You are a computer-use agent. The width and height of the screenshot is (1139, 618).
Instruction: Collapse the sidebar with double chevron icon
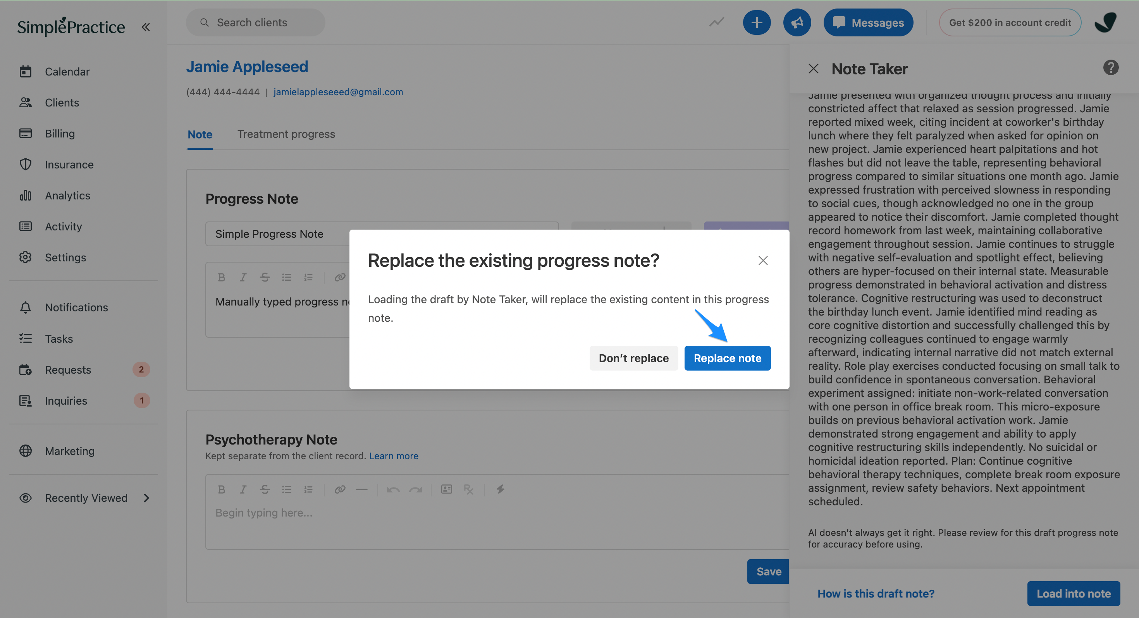[145, 27]
